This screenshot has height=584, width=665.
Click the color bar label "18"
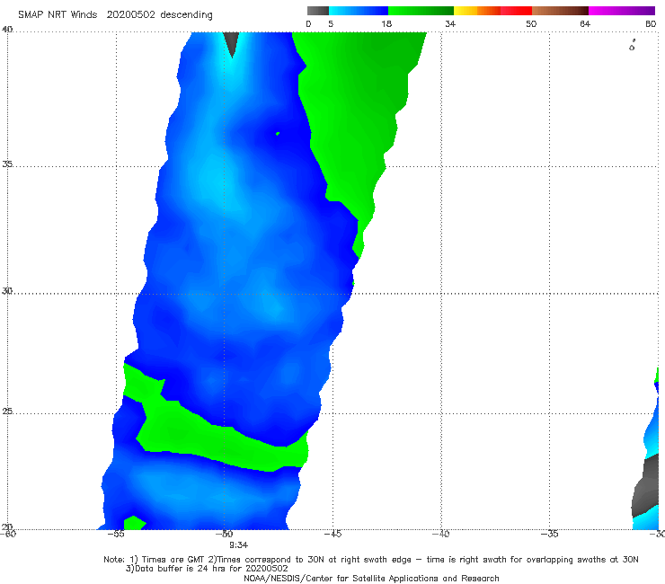coord(386,24)
